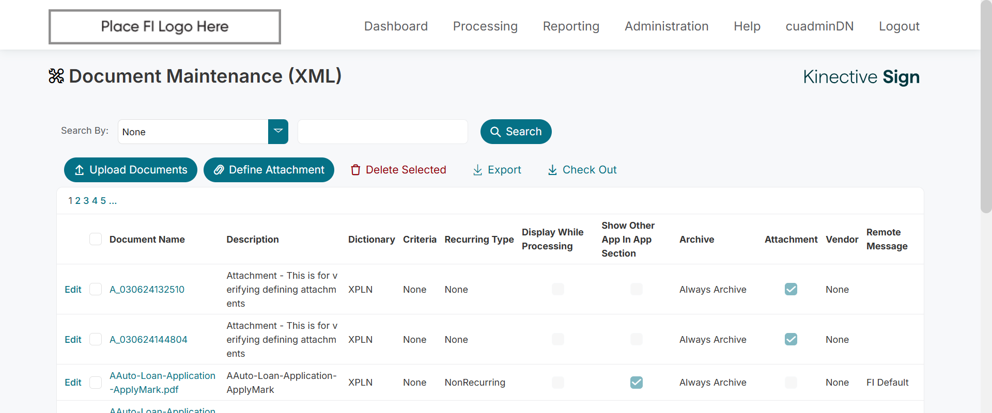Click the paperclip icon on Define Attachment
Image resolution: width=992 pixels, height=413 pixels.
[x=219, y=170]
